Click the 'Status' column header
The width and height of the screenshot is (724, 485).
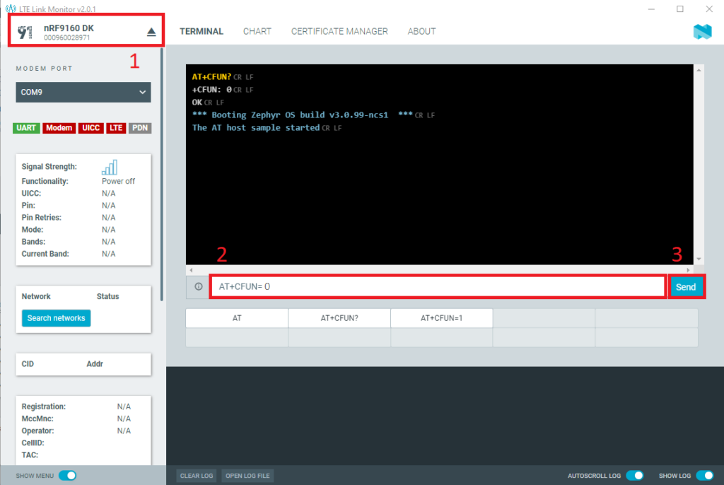[x=108, y=296]
